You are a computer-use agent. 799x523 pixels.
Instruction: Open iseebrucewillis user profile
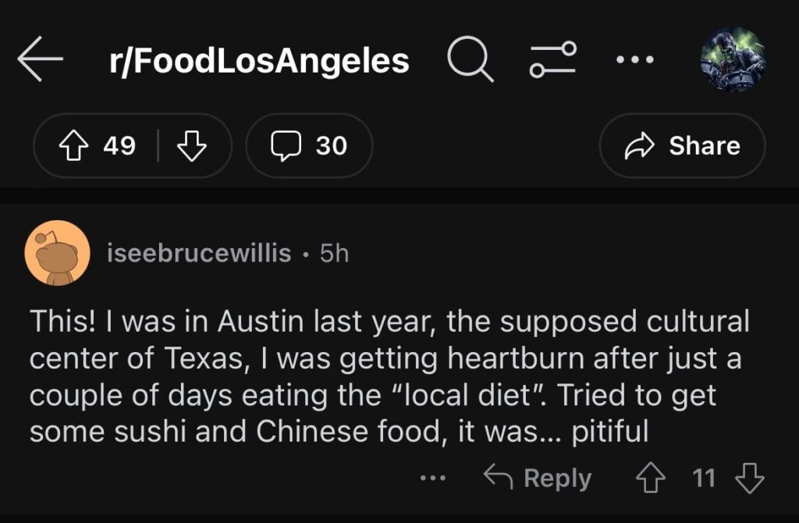point(199,254)
